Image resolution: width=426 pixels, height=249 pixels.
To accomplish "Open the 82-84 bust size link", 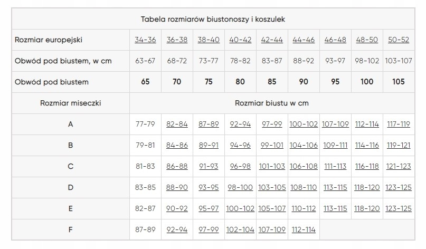I will pyautogui.click(x=177, y=125).
